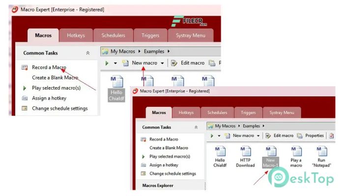Click Edit macro icon in back window toolbar
This screenshot has height=196, width=344.
click(x=174, y=63)
